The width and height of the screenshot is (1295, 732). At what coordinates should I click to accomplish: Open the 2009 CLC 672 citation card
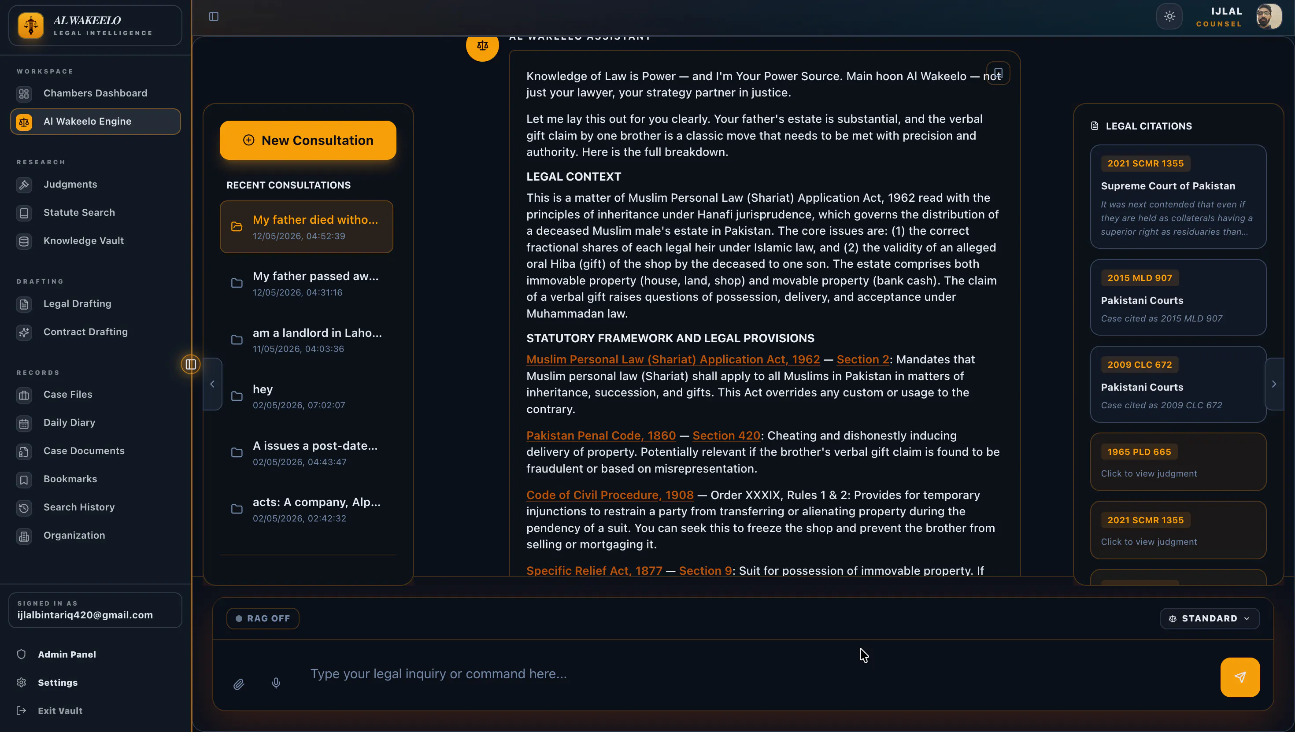[1178, 384]
